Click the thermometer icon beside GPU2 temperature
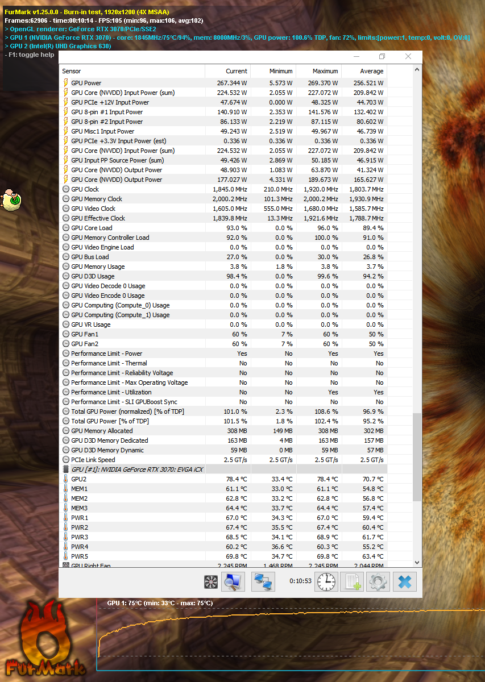 click(x=66, y=479)
